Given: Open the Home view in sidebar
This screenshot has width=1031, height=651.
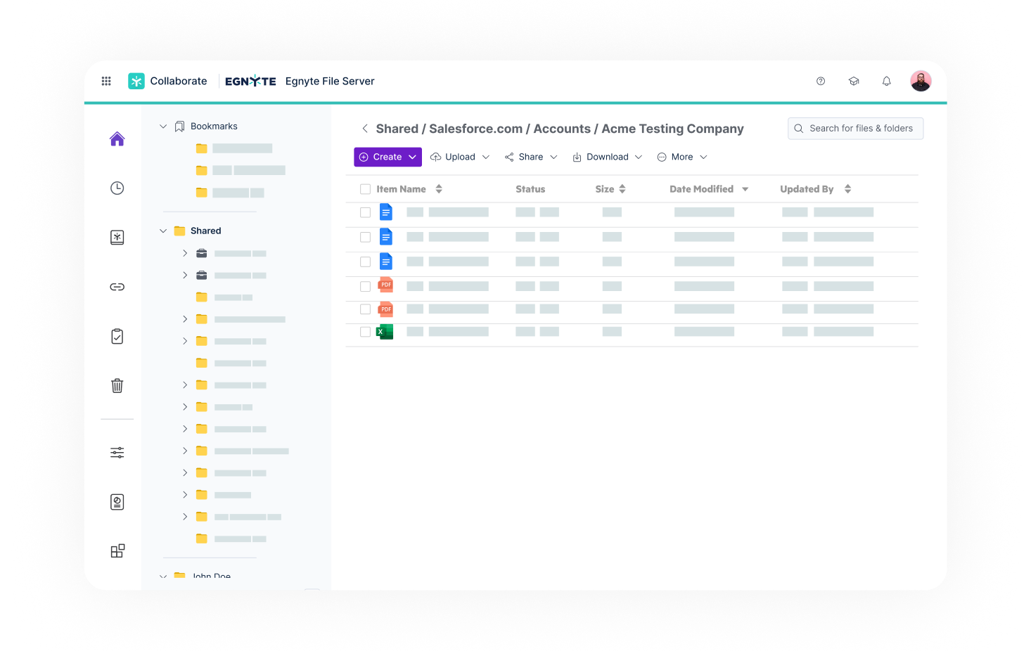Looking at the screenshot, I should click(x=117, y=139).
